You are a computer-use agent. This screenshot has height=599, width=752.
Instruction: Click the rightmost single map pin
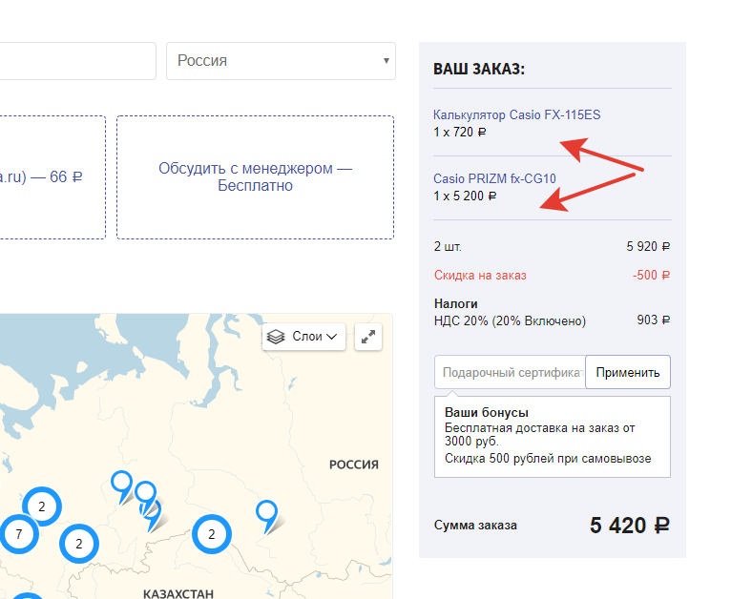(x=266, y=516)
